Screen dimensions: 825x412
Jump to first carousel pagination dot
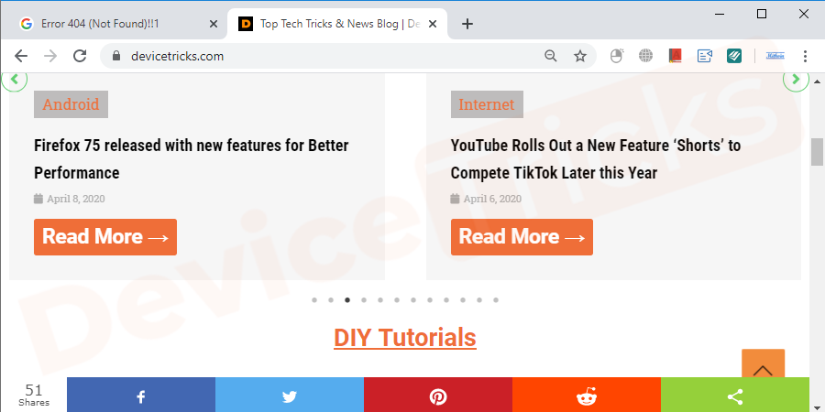click(x=314, y=300)
